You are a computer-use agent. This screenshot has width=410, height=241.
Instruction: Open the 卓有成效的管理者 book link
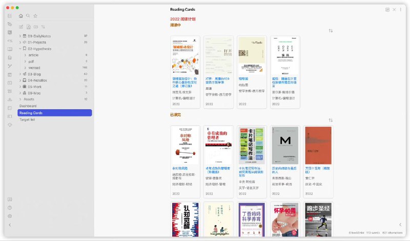click(x=218, y=170)
